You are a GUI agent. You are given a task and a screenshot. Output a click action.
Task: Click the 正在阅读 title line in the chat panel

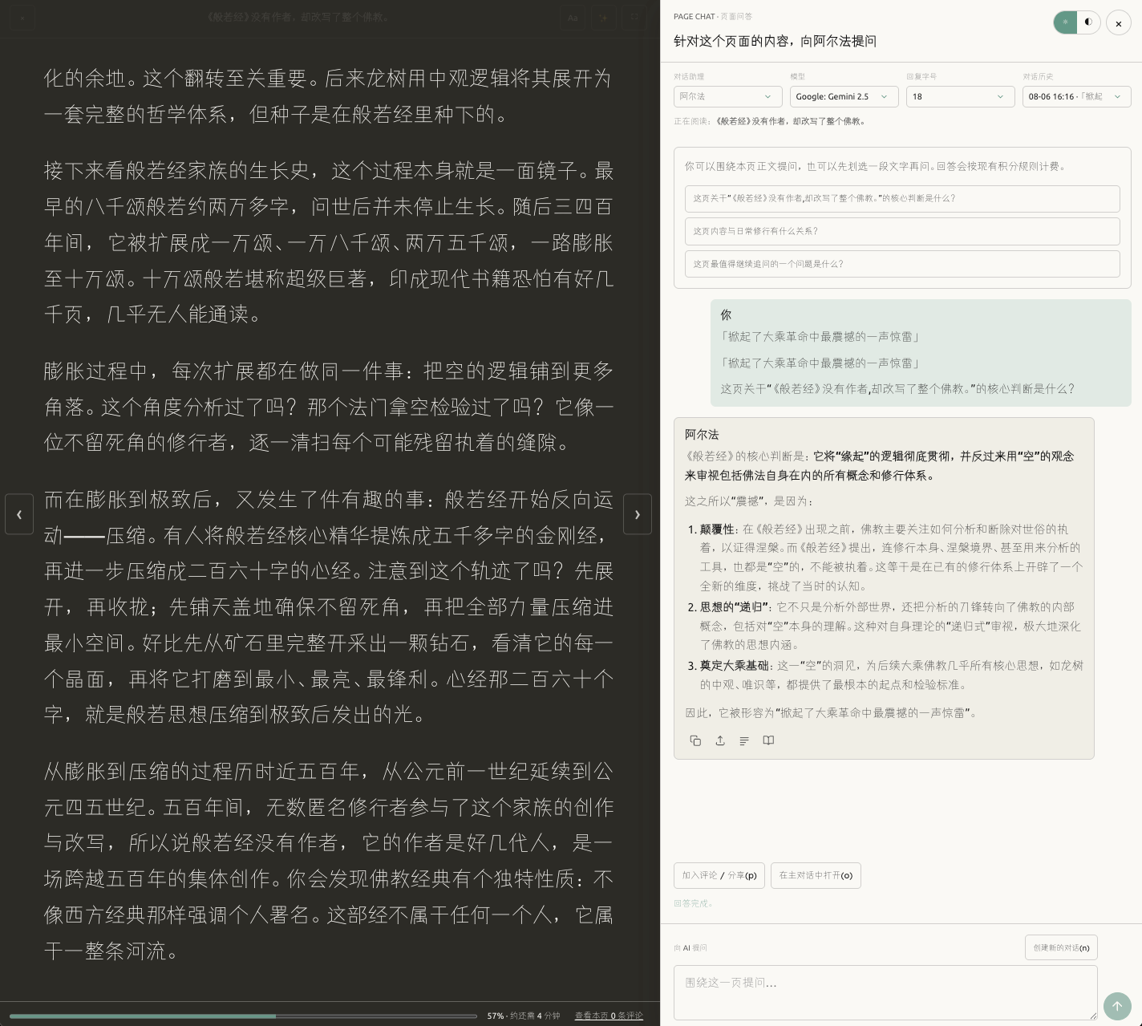tap(770, 121)
